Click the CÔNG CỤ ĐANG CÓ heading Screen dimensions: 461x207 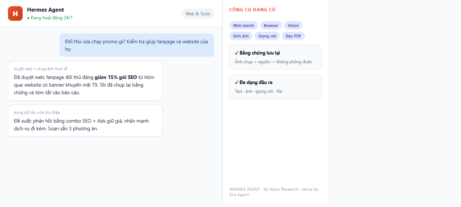(252, 10)
